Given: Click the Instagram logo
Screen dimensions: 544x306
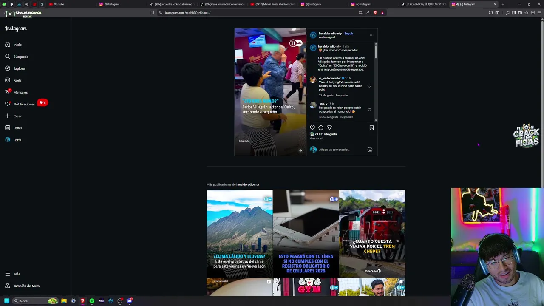Looking at the screenshot, I should pyautogui.click(x=16, y=28).
